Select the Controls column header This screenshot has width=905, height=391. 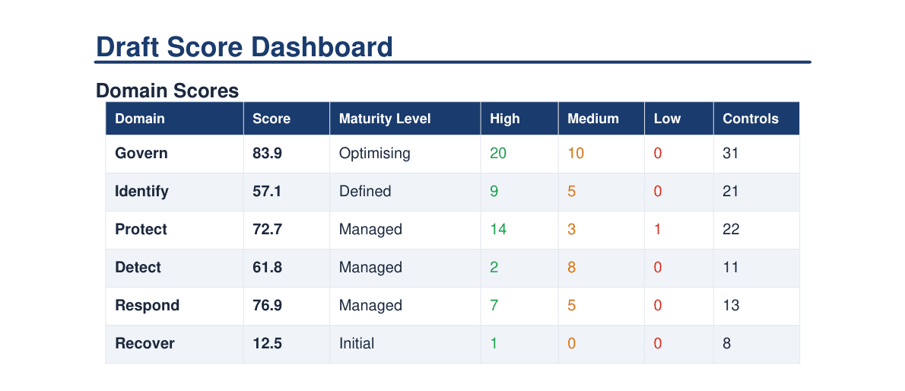pyautogui.click(x=756, y=119)
